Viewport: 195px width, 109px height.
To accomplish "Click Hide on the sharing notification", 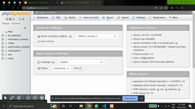I will (141, 98).
